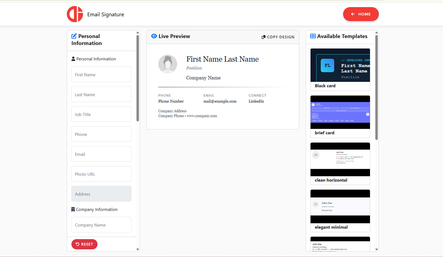Image resolution: width=443 pixels, height=257 pixels.
Task: Click the FL initials badge in Black card
Action: 327,66
